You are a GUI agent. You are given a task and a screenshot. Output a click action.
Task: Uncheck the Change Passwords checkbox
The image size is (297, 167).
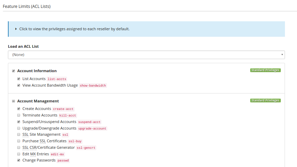[x=19, y=160]
